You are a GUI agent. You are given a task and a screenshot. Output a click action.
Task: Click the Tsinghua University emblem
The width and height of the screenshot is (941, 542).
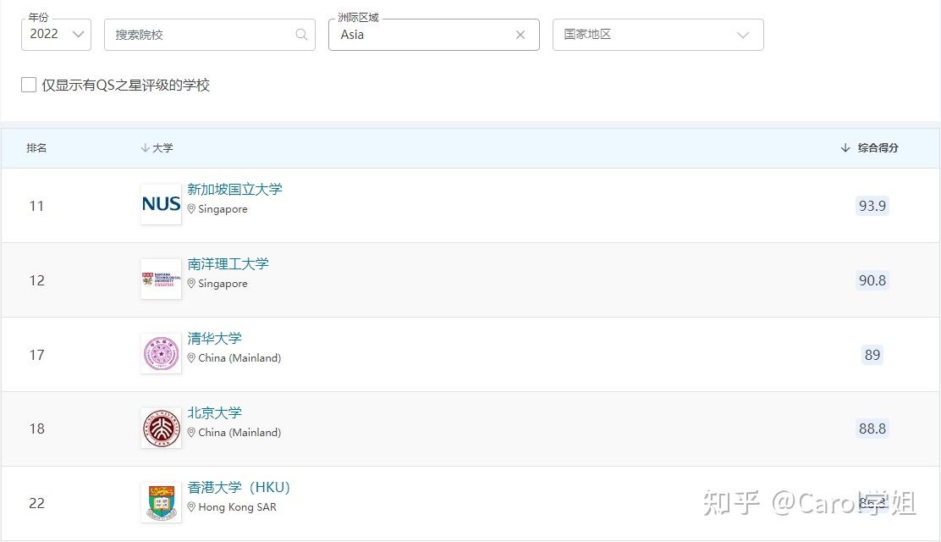[x=161, y=353]
